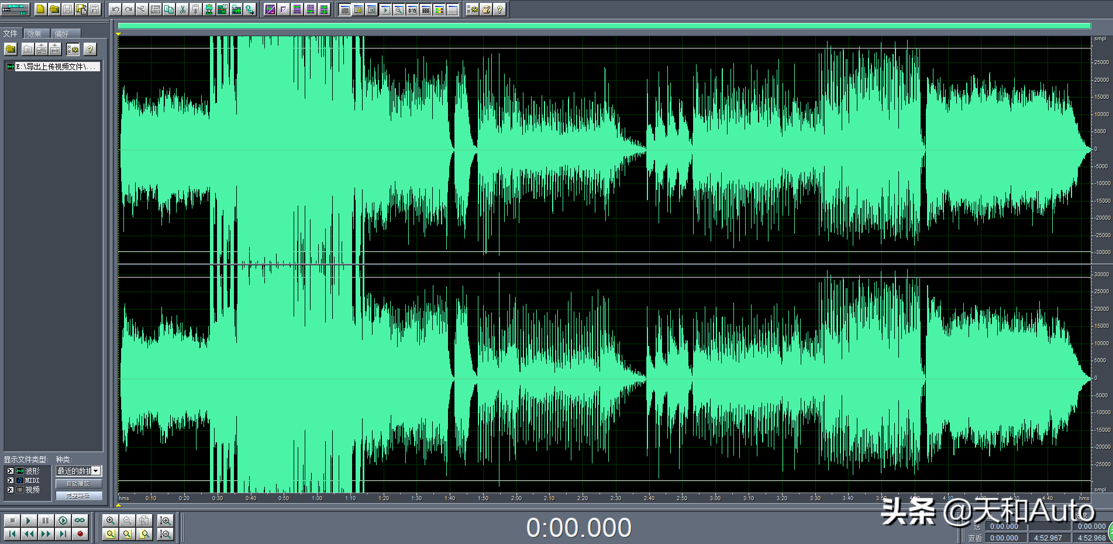Click the 完整路径 full path button

78,496
